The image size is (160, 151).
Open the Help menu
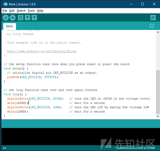pyautogui.click(x=40, y=11)
